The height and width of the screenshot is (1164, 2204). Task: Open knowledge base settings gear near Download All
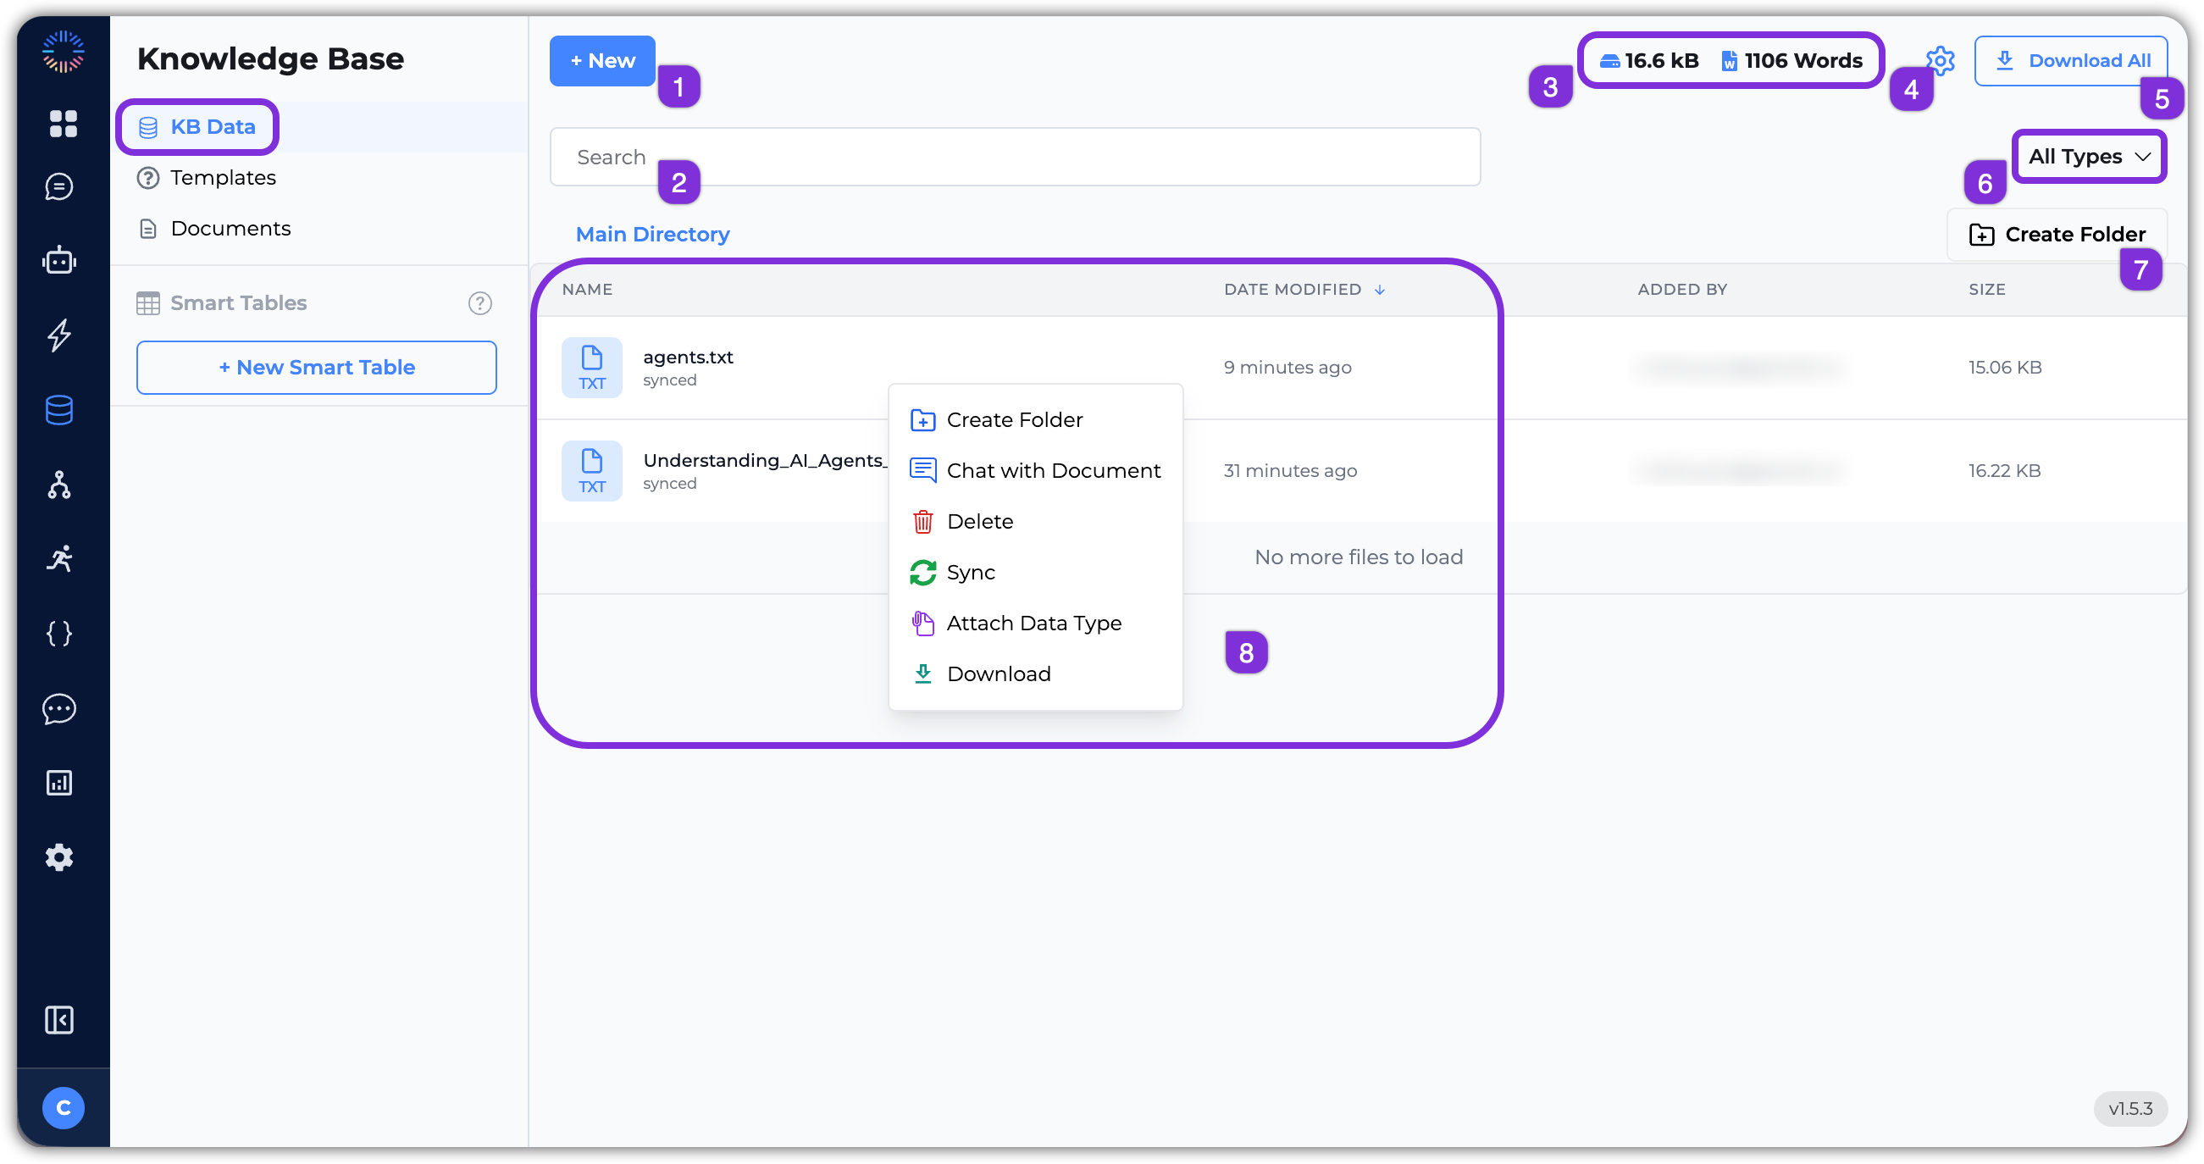pyautogui.click(x=1940, y=61)
